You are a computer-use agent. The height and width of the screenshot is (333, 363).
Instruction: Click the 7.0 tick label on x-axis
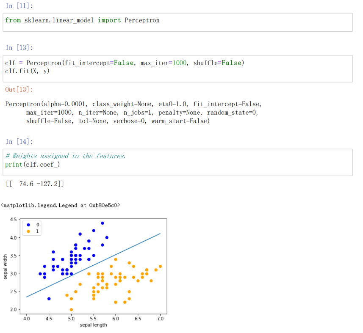160,319
